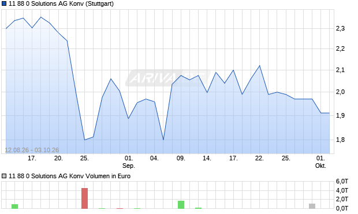Click the y-axis label '1,8'

[340, 140]
